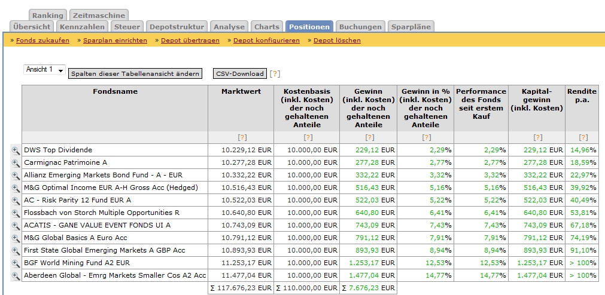Click the Fonds zukaufen link
Screen dimensions: 605x295
click(42, 41)
